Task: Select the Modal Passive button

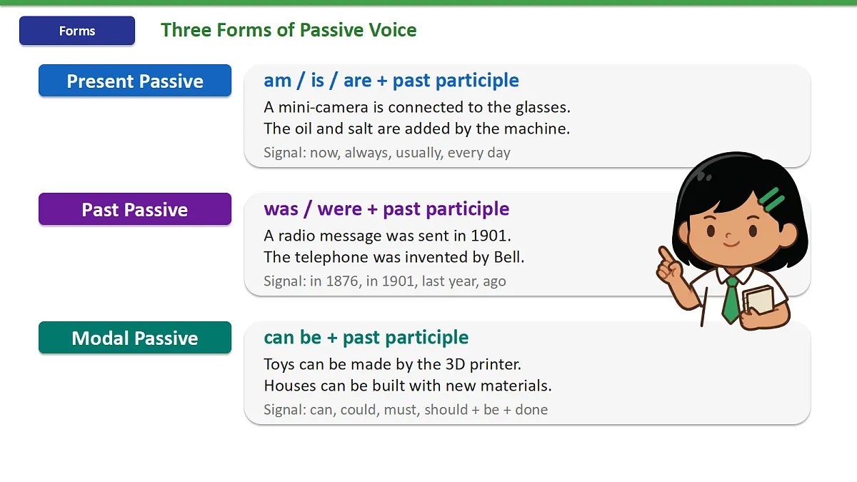Action: coord(135,338)
